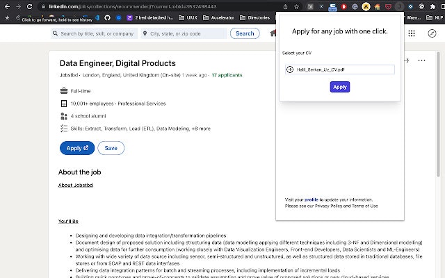Open the Accelerator bookmarks folder
This screenshot has height=278, width=445.
(x=218, y=17)
